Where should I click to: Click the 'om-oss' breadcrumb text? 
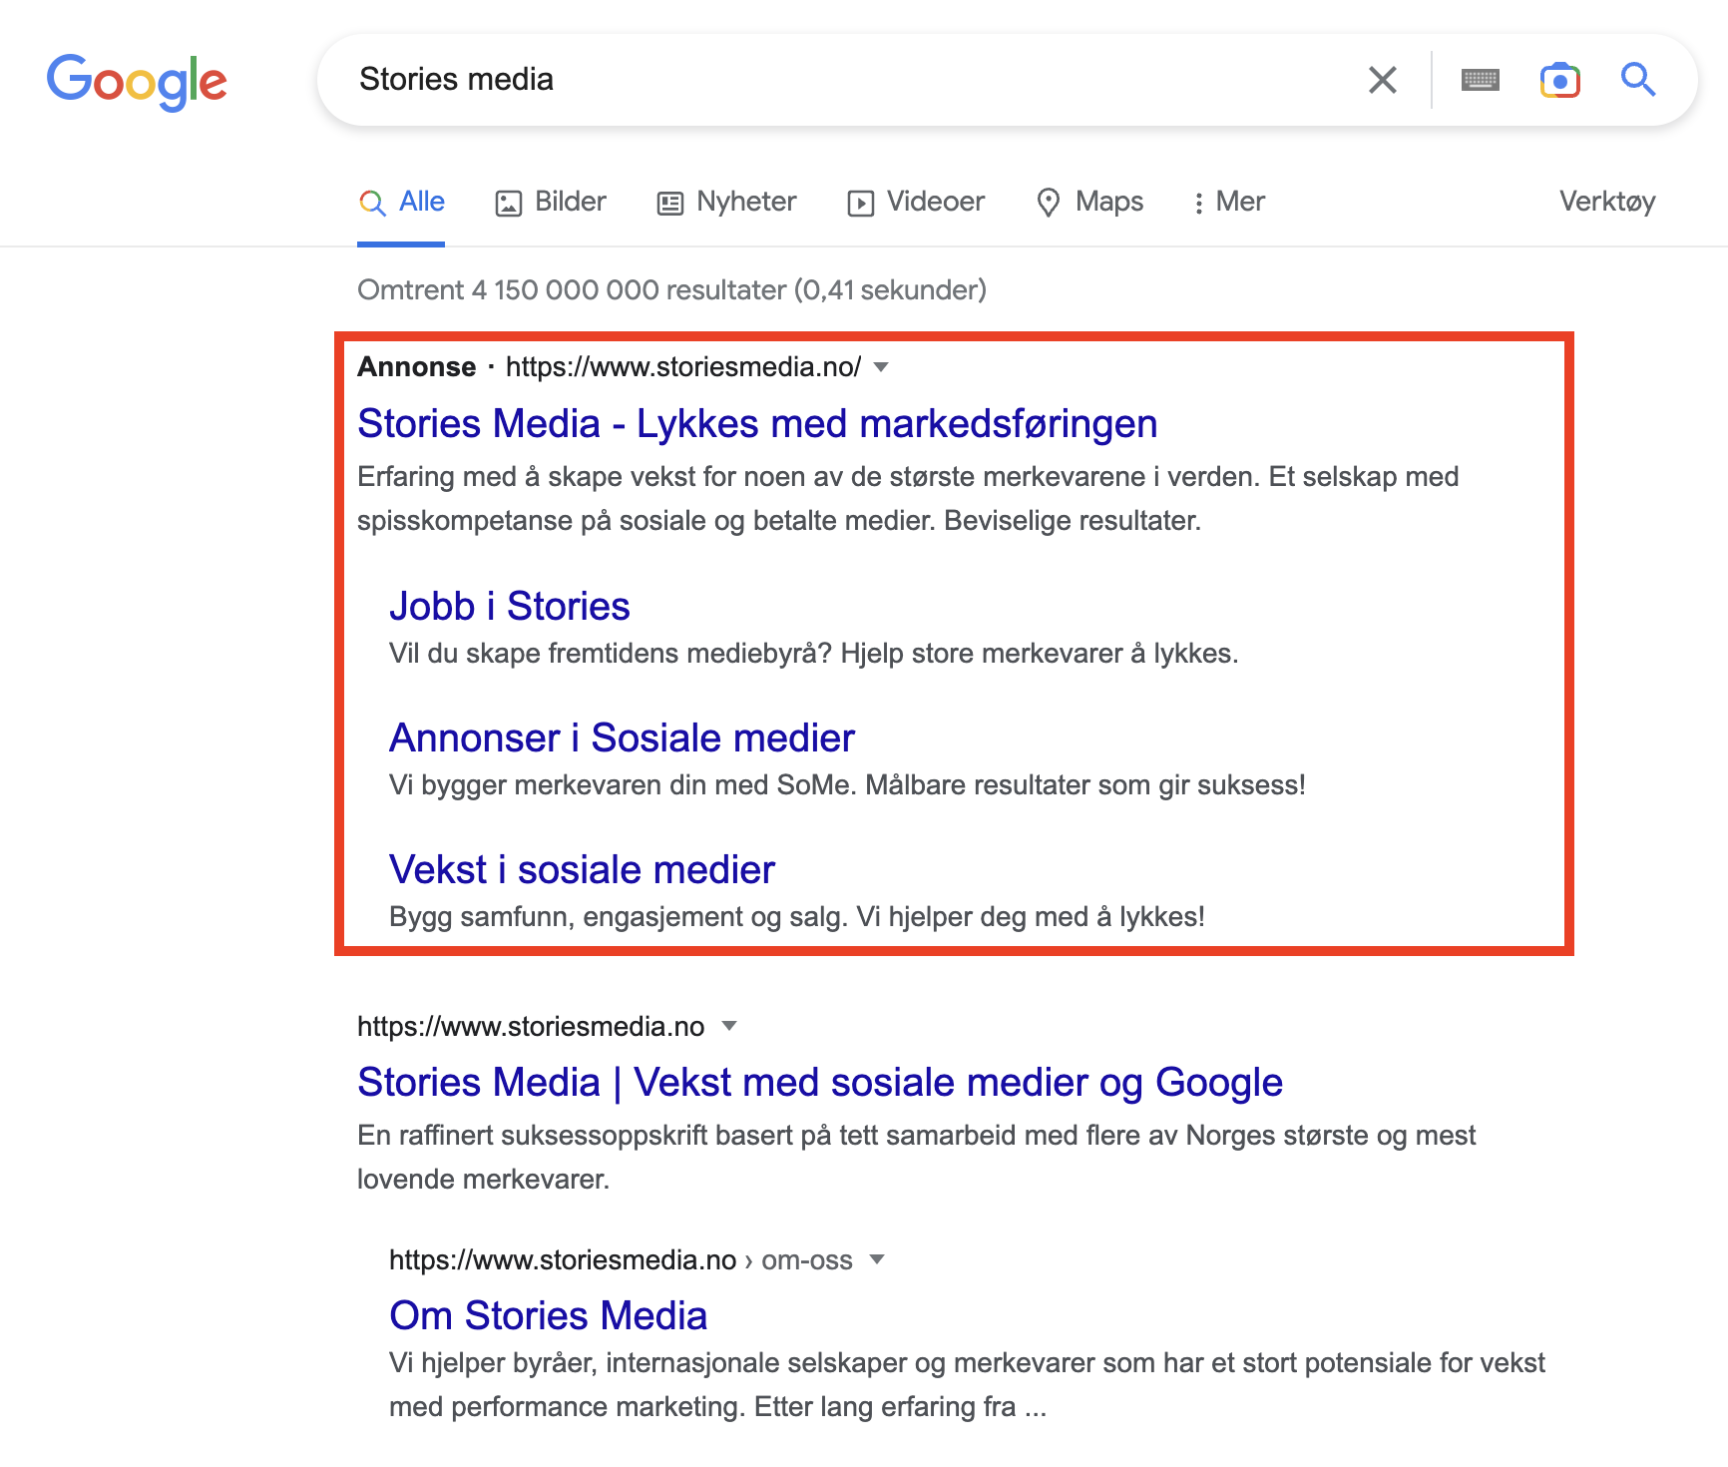[807, 1260]
